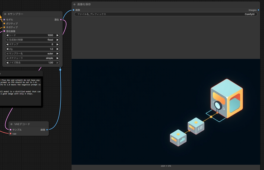Select the VAEデコード node title

(x=22, y=124)
